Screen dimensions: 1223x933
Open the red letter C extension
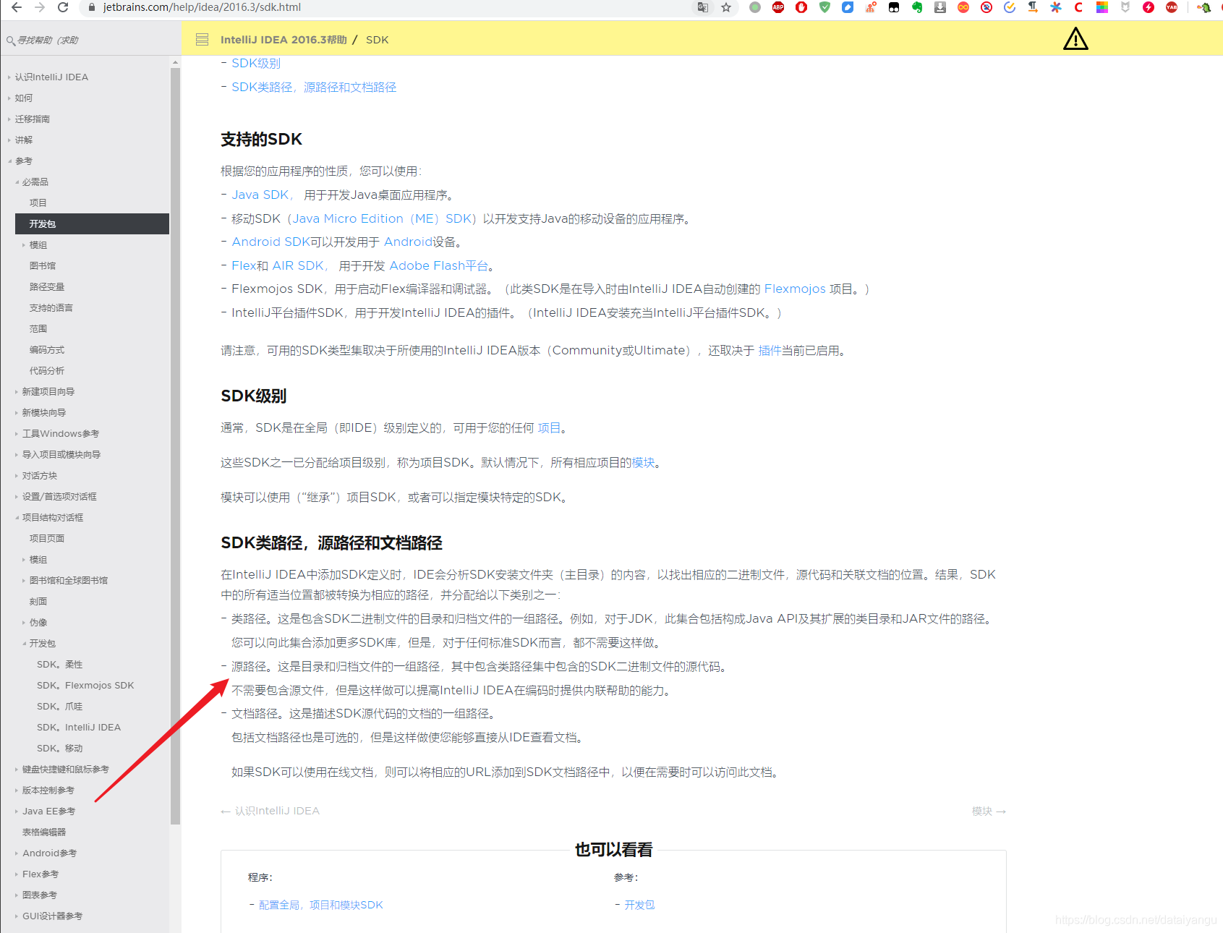pos(1078,7)
